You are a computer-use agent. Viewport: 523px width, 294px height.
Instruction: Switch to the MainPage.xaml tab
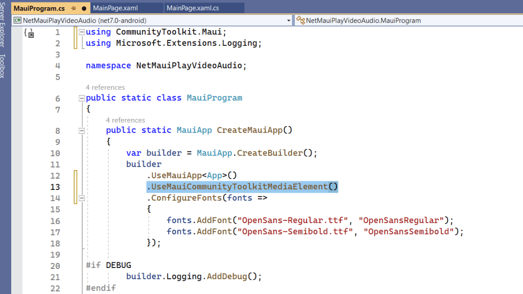(115, 9)
